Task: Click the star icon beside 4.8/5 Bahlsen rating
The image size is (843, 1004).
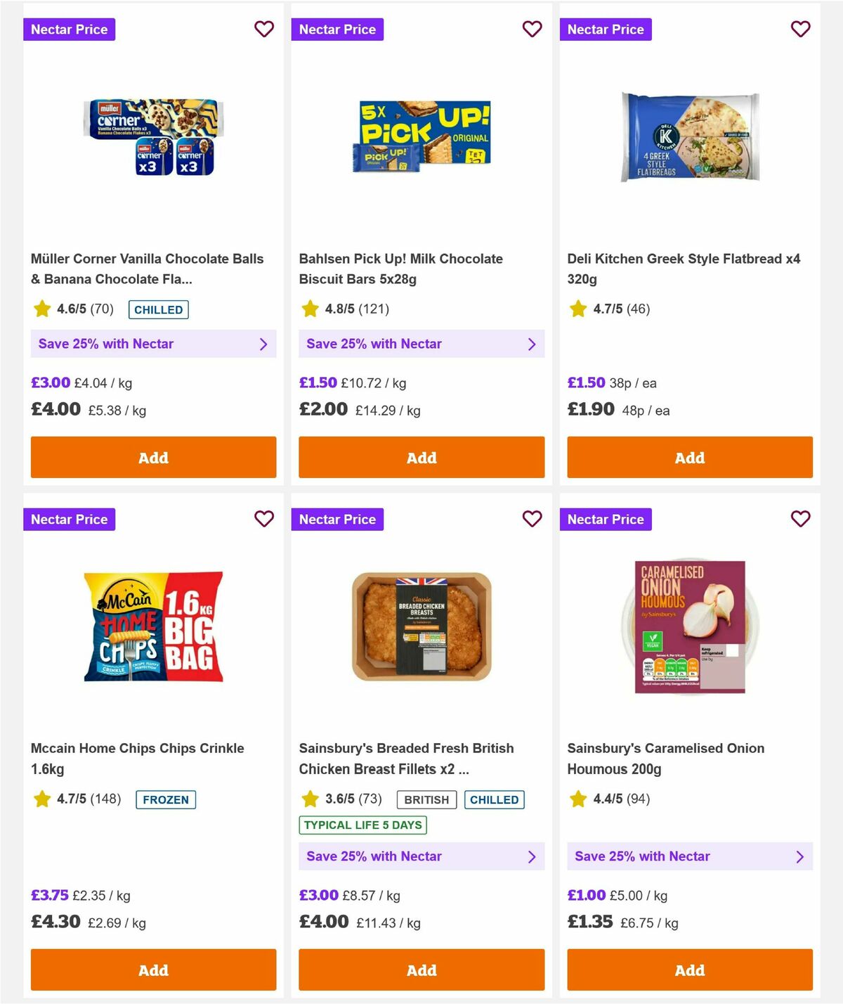Action: click(310, 308)
